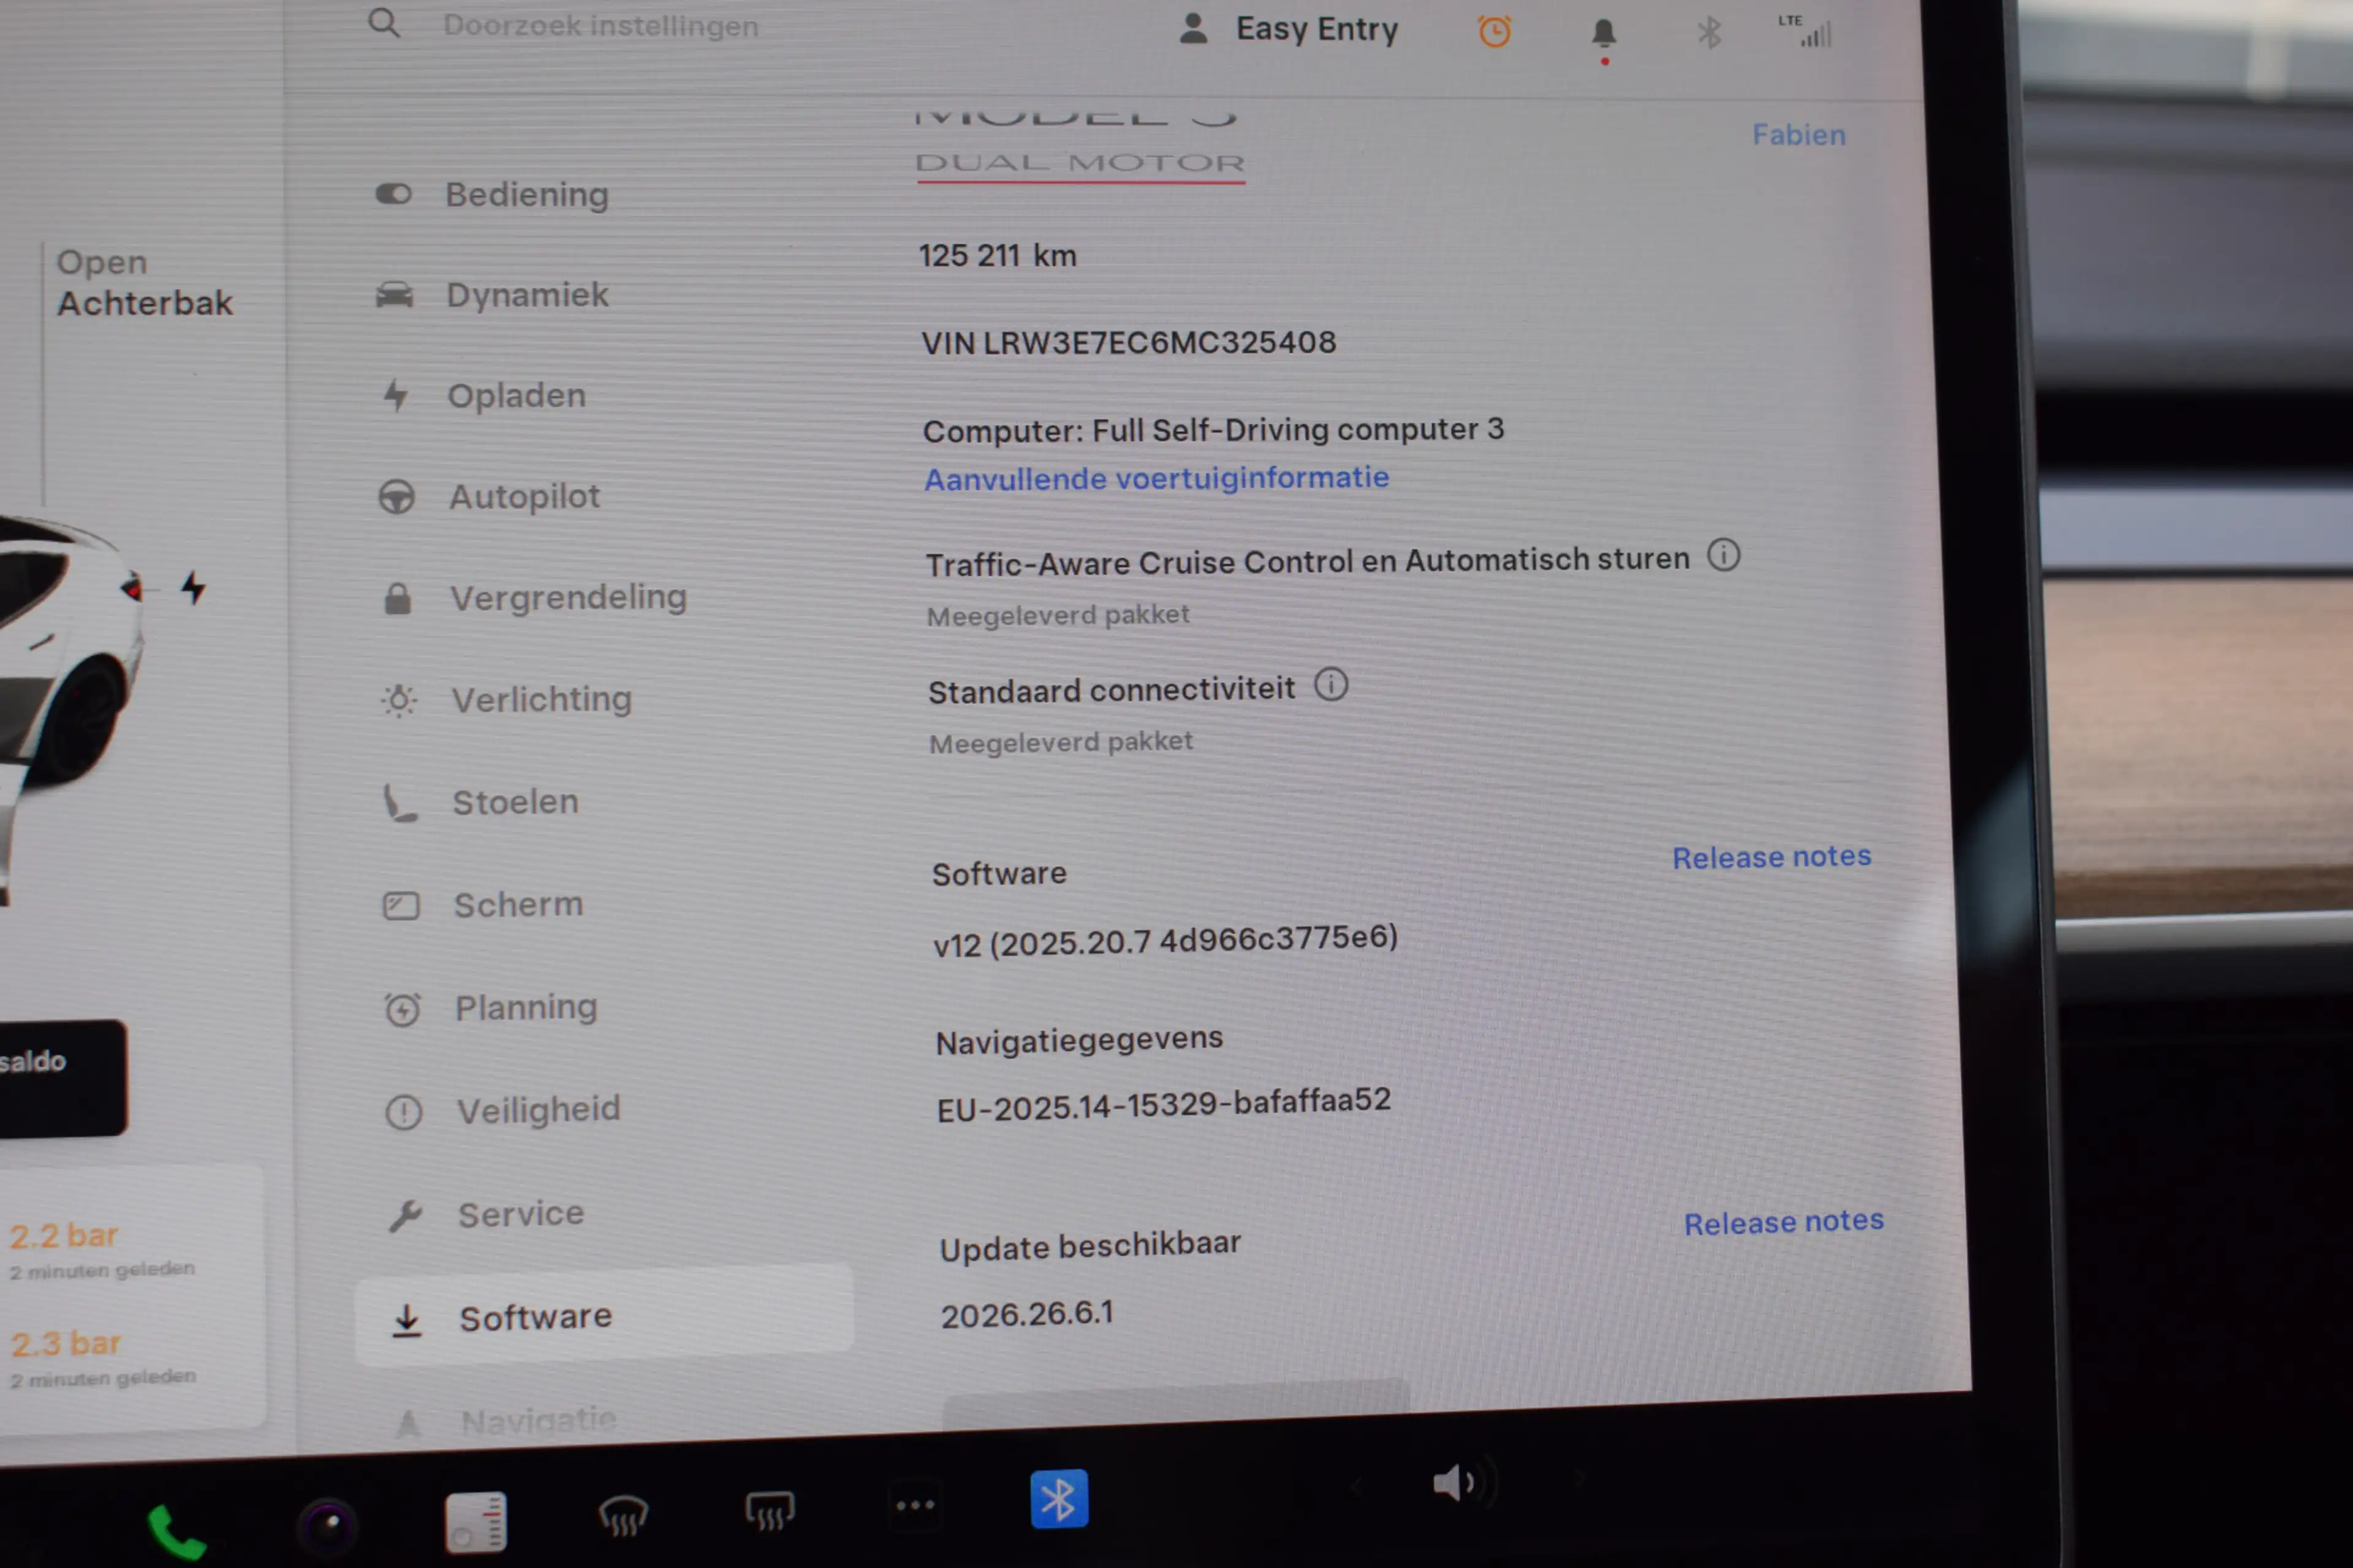Click the Verlichting light icon
The width and height of the screenshot is (2353, 1568).
[399, 700]
